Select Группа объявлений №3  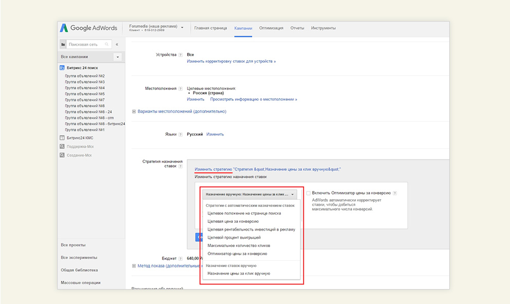pyautogui.click(x=85, y=82)
